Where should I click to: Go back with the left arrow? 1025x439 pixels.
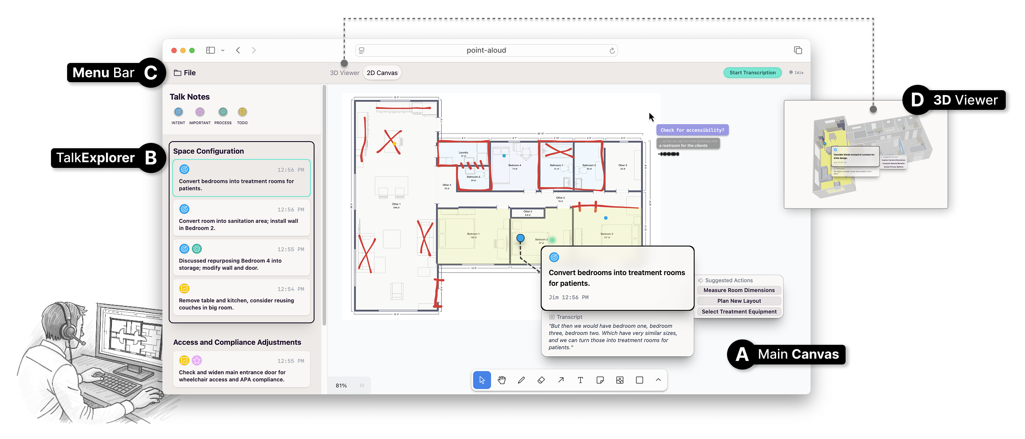point(238,50)
